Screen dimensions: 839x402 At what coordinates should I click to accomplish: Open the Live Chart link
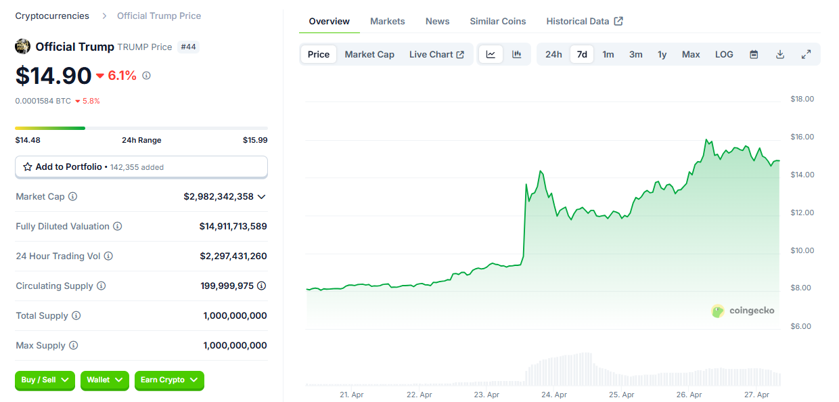(x=436, y=54)
